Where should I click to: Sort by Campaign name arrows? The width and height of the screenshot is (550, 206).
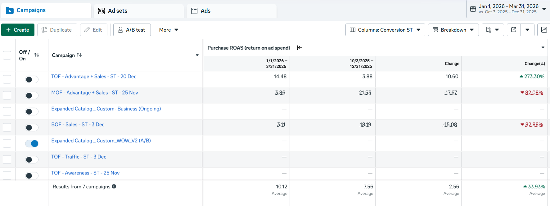(x=79, y=55)
